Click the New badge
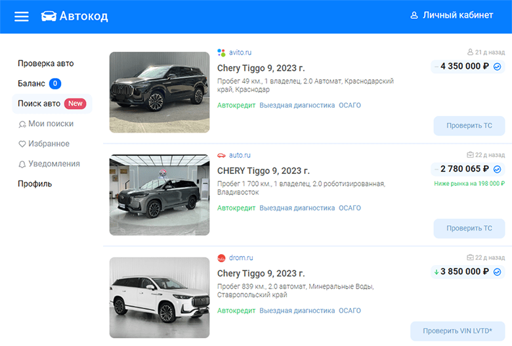 pos(75,104)
